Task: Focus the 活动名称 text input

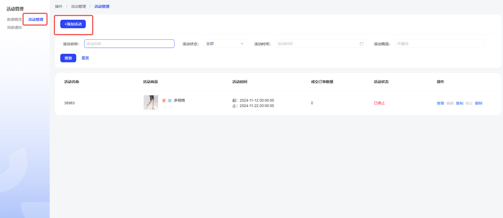Action: (129, 44)
